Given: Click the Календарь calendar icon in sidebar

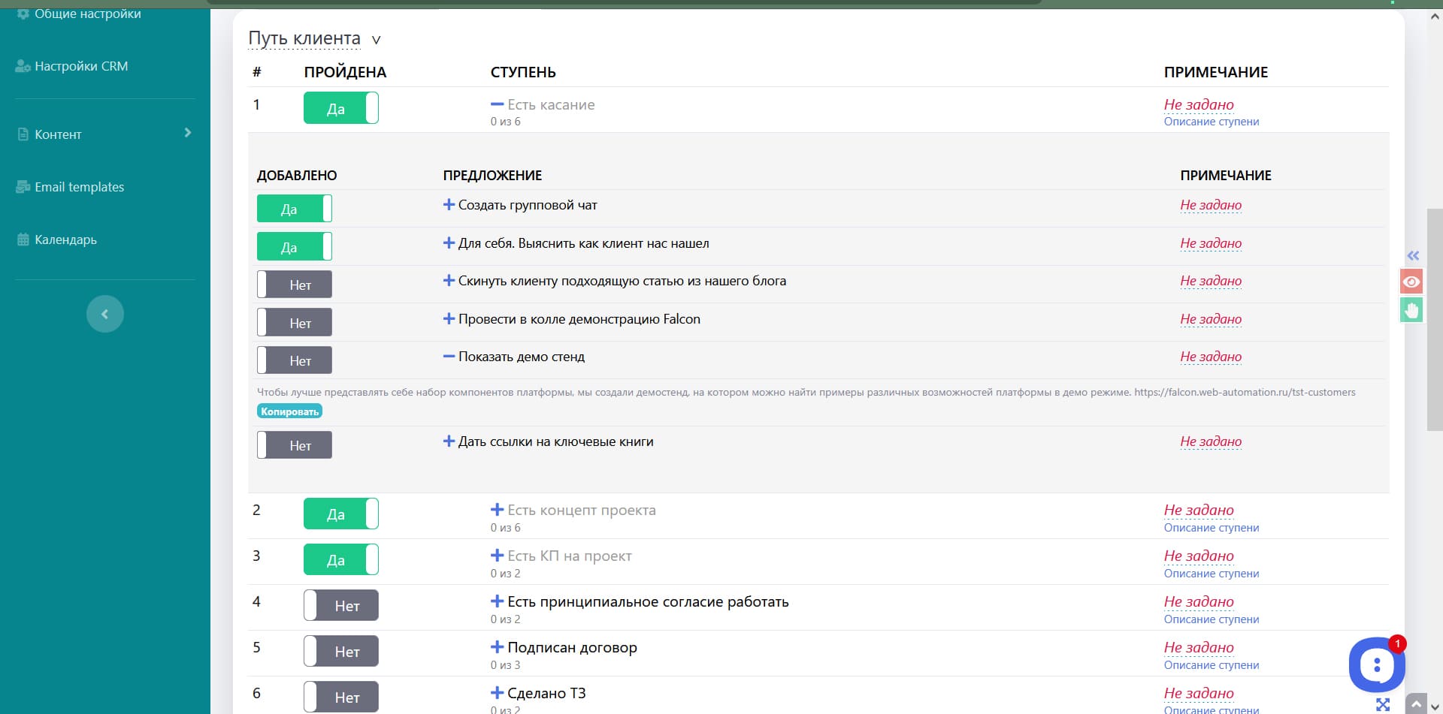Looking at the screenshot, I should coord(23,240).
